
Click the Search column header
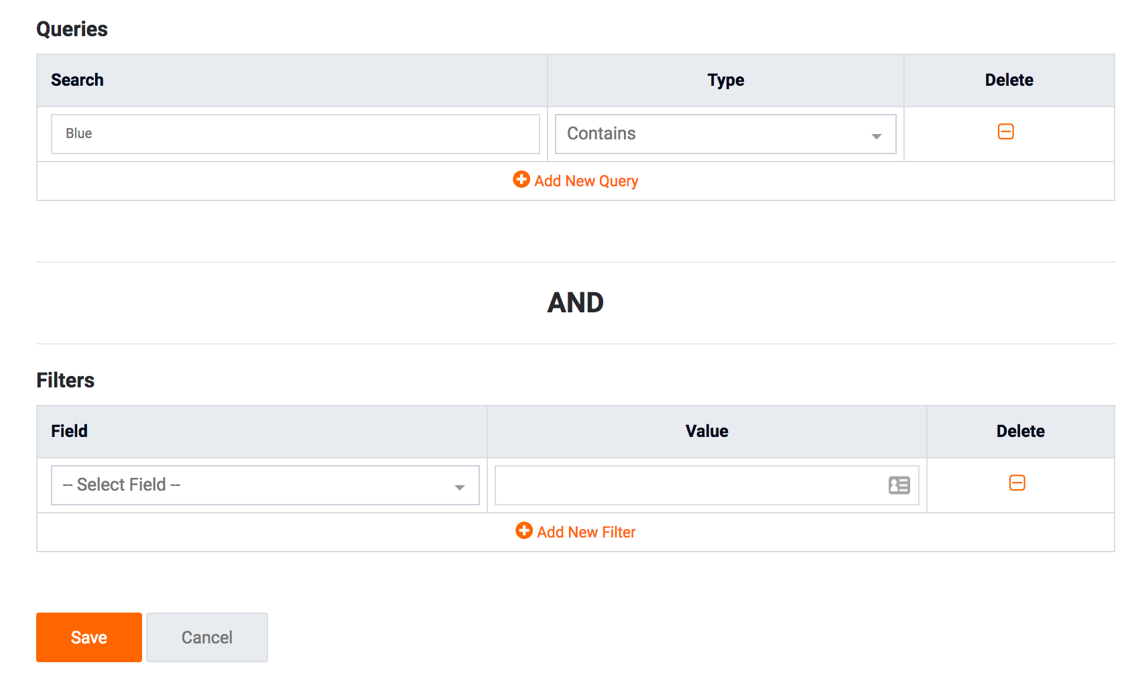point(77,80)
